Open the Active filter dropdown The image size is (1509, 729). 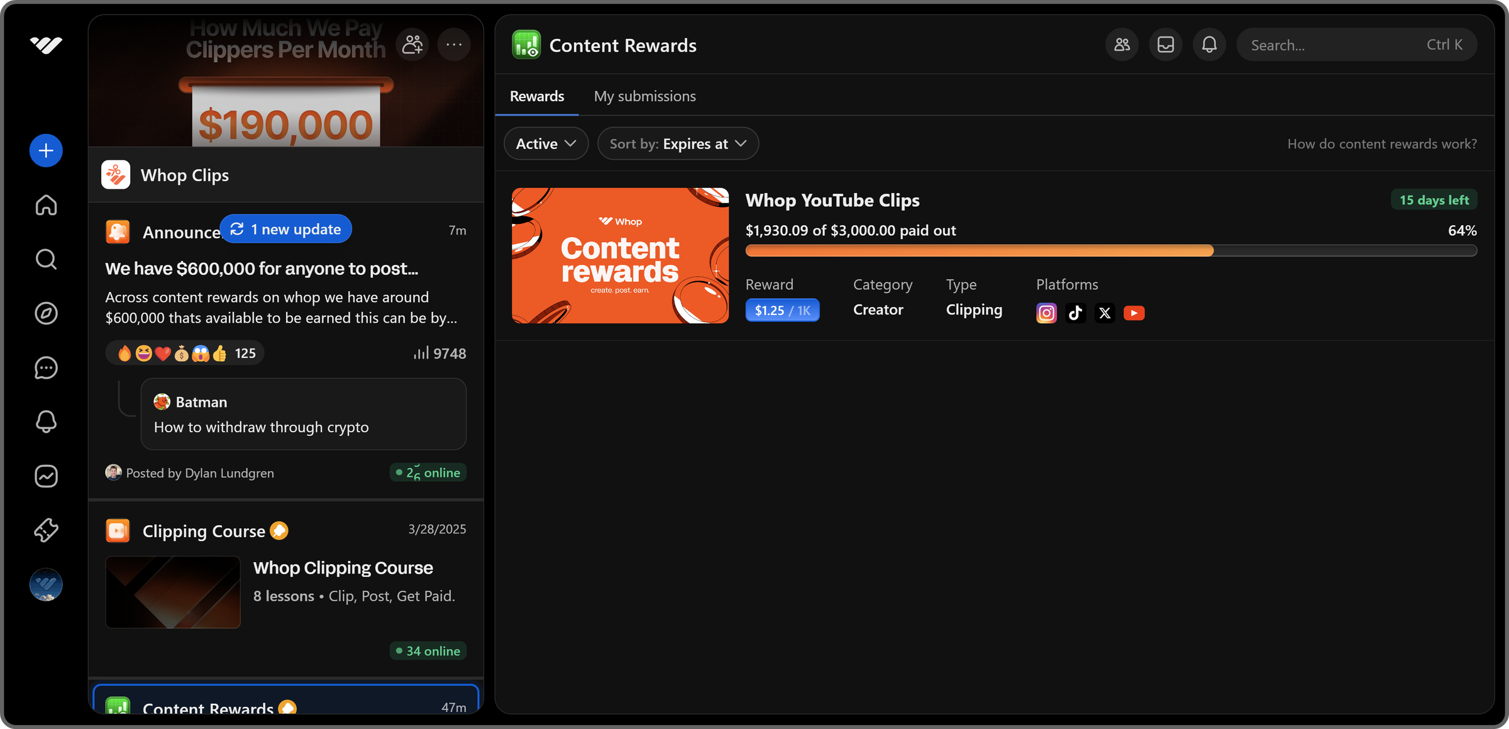(546, 143)
